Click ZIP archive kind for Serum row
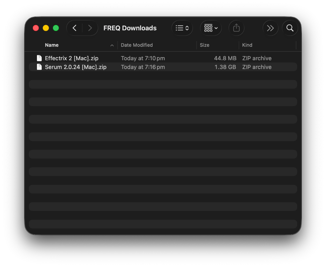326x267 pixels. click(x=257, y=67)
